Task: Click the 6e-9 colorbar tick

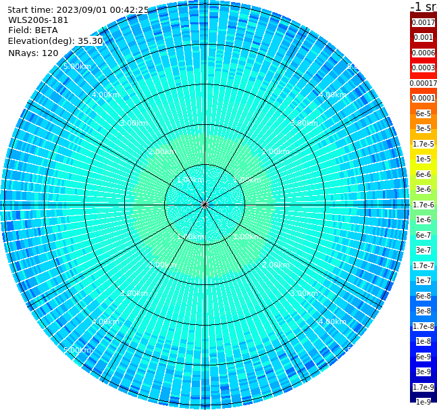Action: coord(423,357)
